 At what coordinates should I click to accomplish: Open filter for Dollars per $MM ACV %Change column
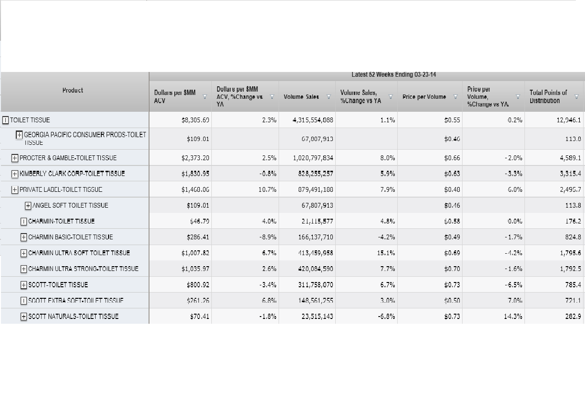click(272, 96)
